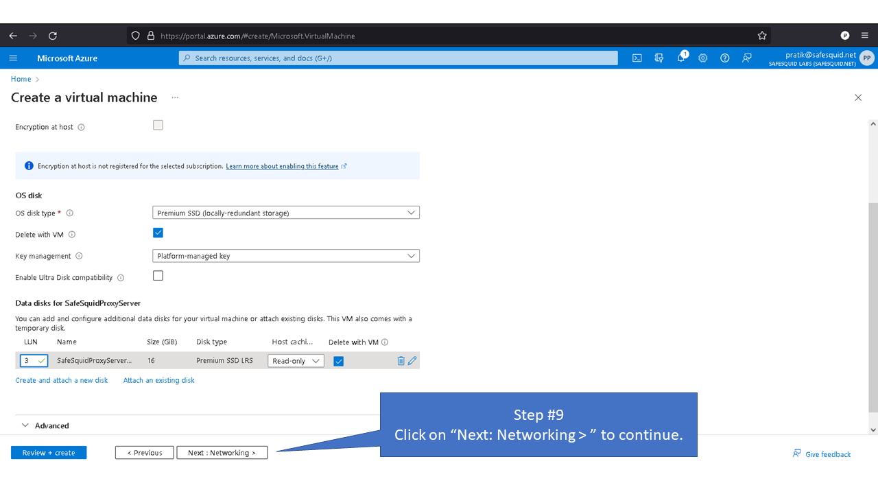This screenshot has height=494, width=878.
Task: Click the vertical scrollbar thumb
Action: coord(873,307)
